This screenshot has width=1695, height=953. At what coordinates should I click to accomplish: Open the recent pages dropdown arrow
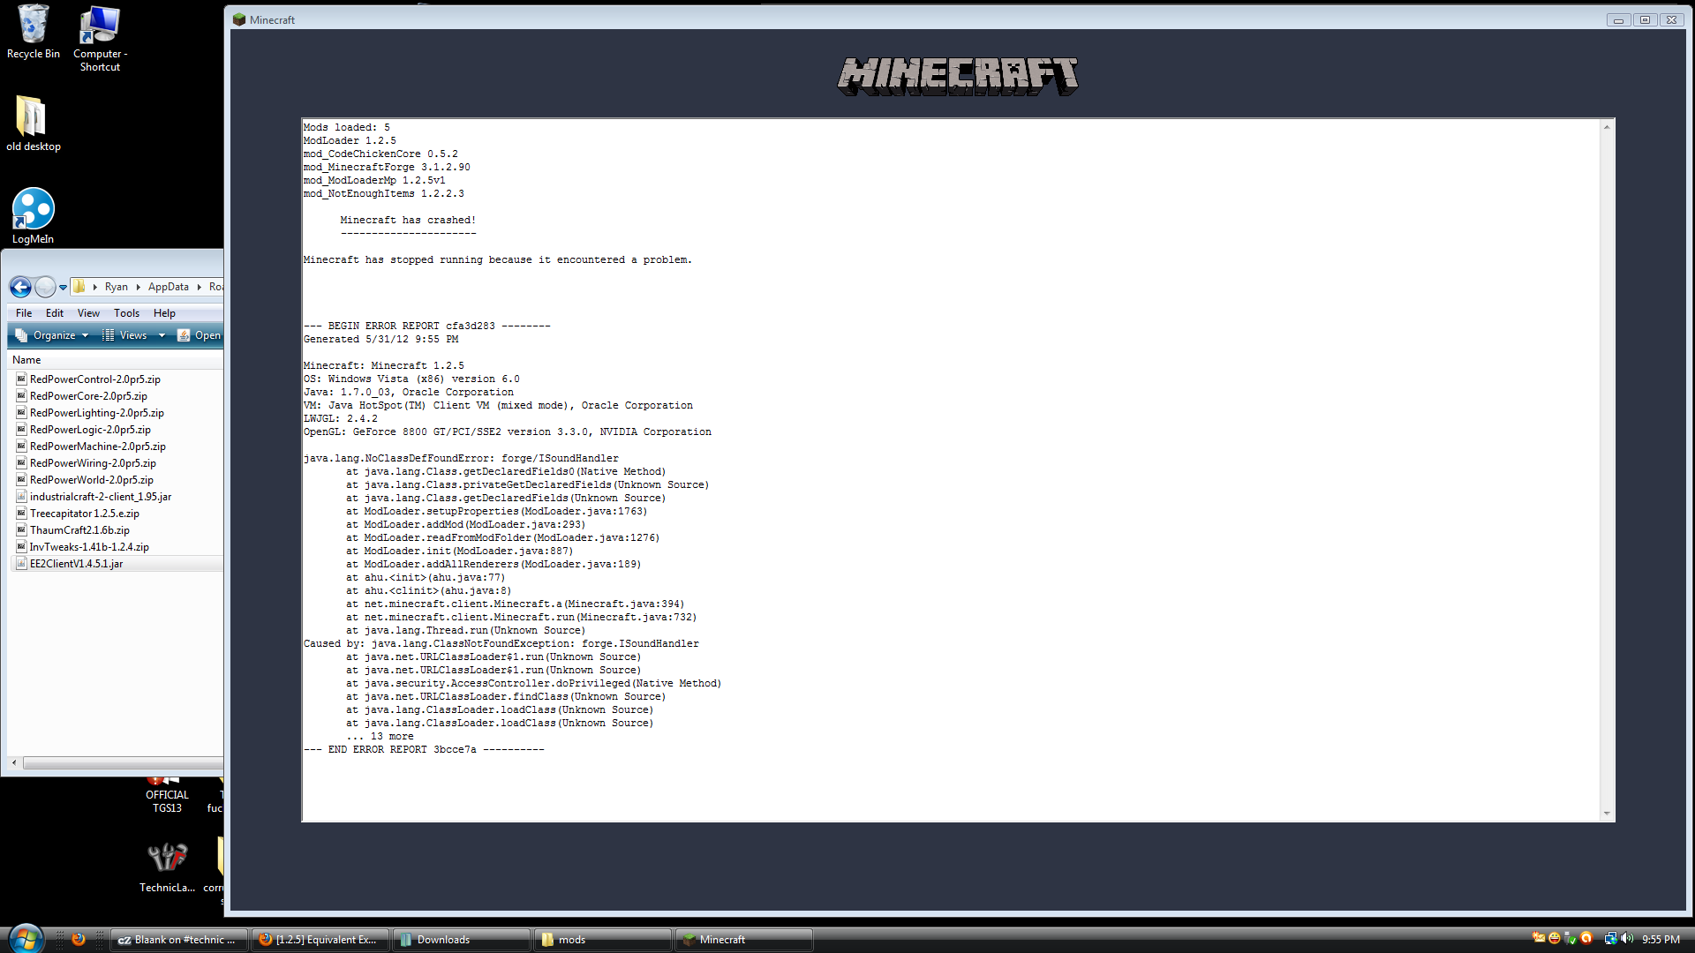(x=63, y=288)
